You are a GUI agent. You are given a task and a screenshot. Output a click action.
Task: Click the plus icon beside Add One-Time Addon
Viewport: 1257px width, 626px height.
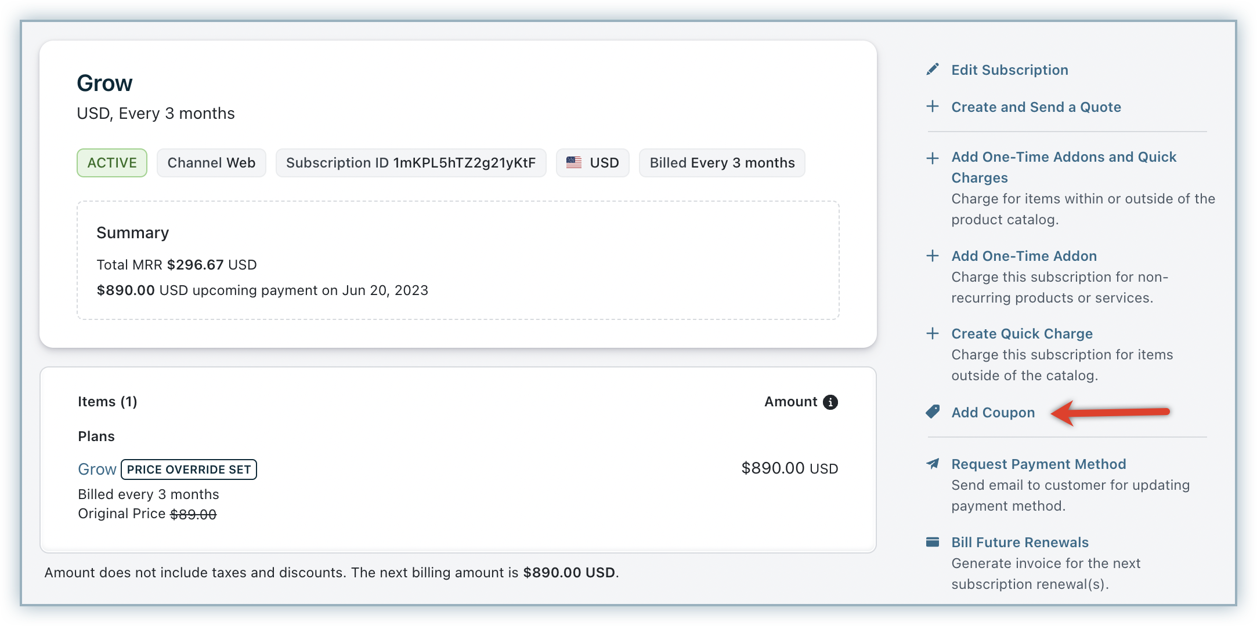[933, 256]
